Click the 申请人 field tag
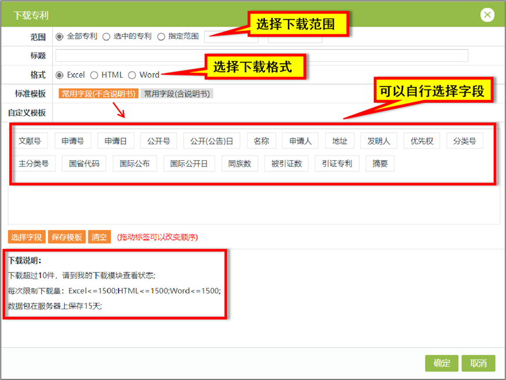This screenshot has width=506, height=380. pos(300,141)
